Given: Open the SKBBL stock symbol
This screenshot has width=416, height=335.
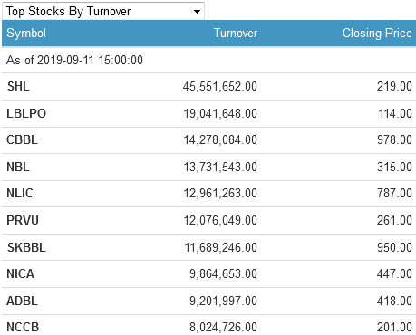Looking at the screenshot, I should 26,247.
